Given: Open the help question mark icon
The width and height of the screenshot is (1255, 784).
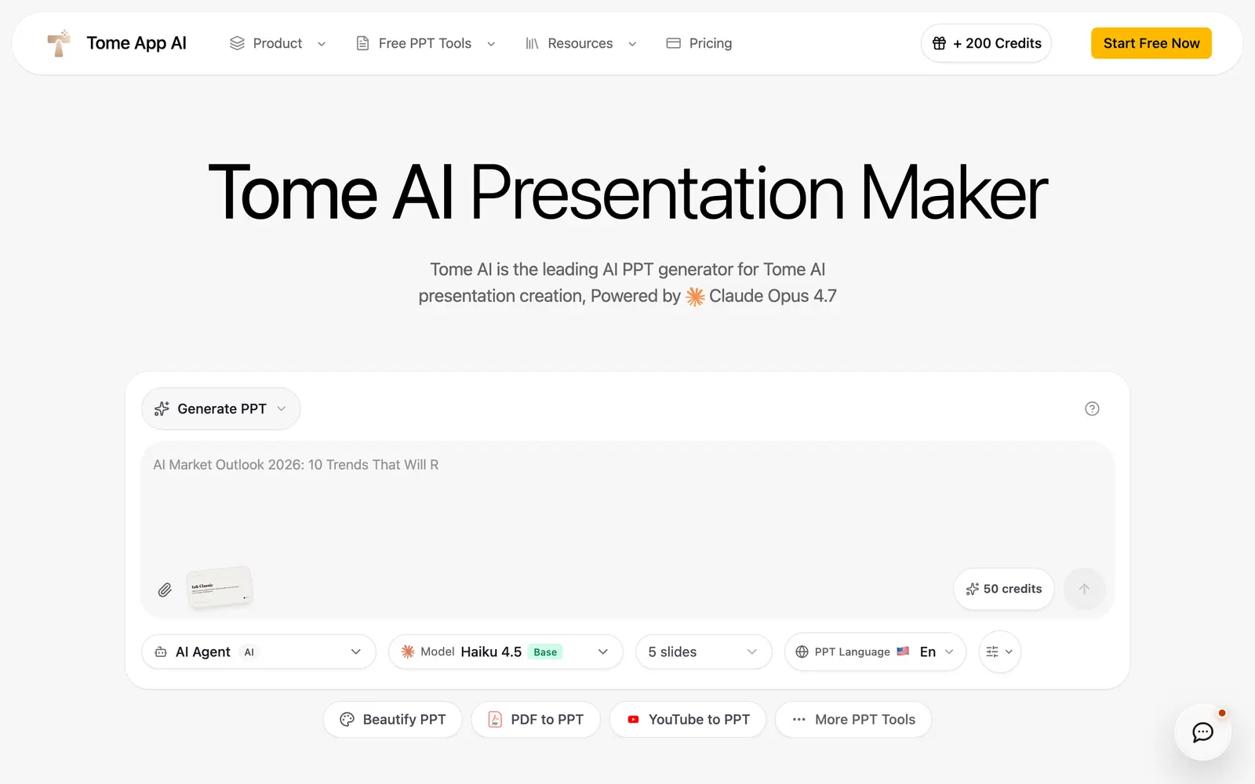Looking at the screenshot, I should click(1092, 408).
